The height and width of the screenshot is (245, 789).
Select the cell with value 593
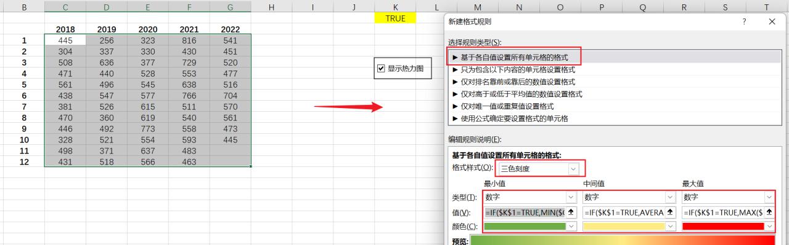tap(189, 140)
